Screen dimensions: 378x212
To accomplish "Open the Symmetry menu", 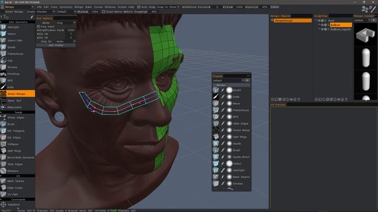I will click(66, 7).
